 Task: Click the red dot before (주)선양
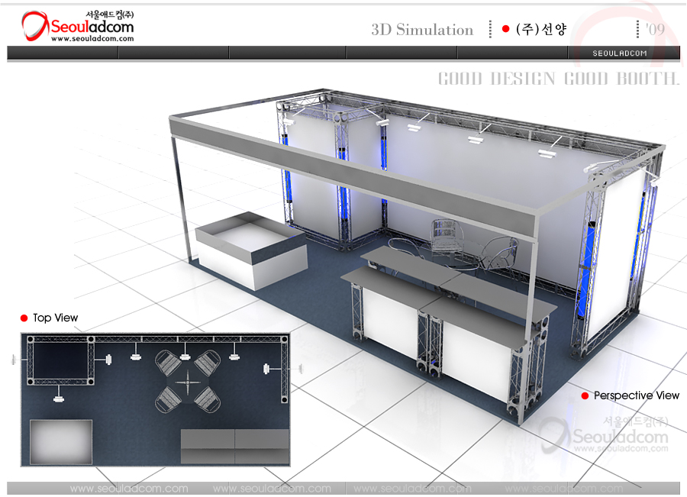point(505,29)
